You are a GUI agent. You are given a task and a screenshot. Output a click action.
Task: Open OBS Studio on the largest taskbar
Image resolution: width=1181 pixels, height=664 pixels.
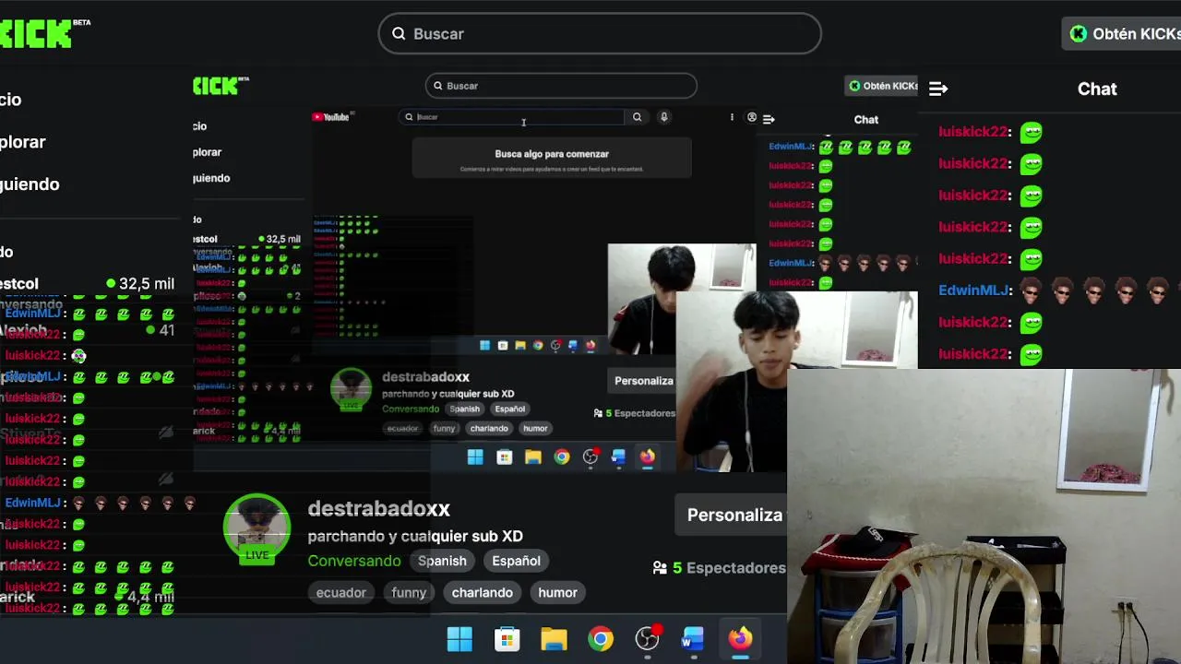(648, 638)
